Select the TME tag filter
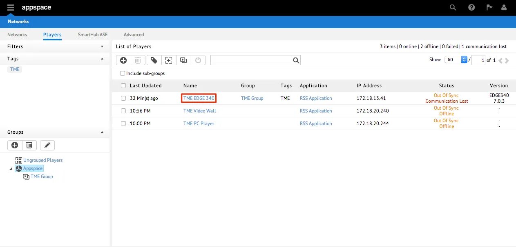This screenshot has width=516, height=247. point(15,69)
